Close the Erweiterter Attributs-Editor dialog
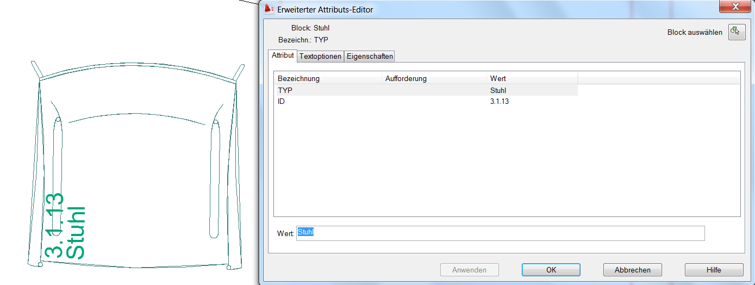 pyautogui.click(x=735, y=7)
